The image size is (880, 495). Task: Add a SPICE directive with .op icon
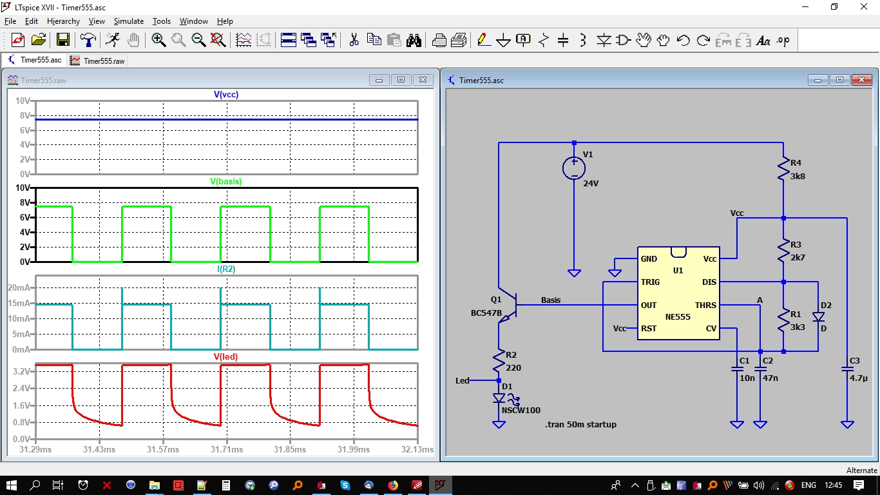(783, 40)
